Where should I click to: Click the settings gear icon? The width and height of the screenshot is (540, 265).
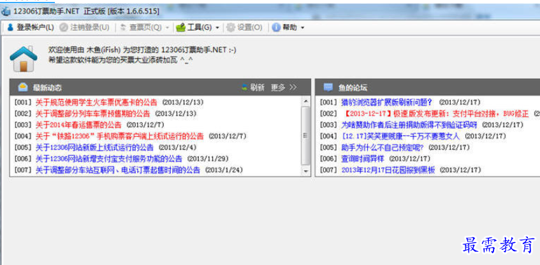click(231, 28)
